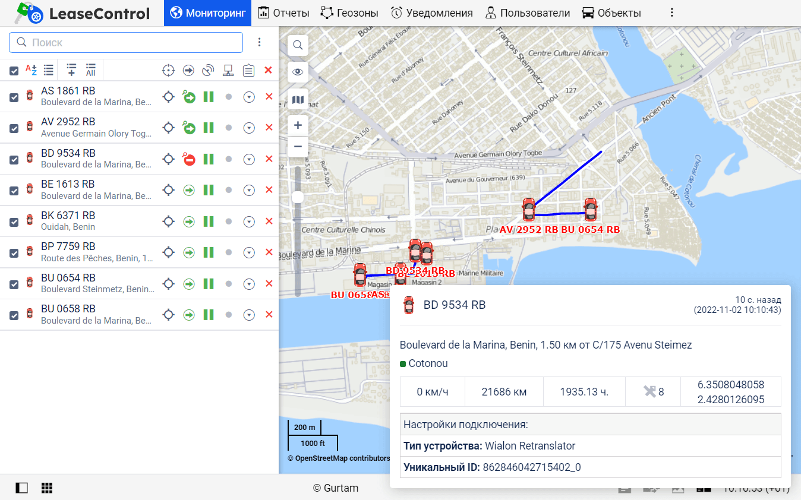Click gray status dot for BU 0654 RB
This screenshot has height=500, width=801.
click(x=229, y=284)
